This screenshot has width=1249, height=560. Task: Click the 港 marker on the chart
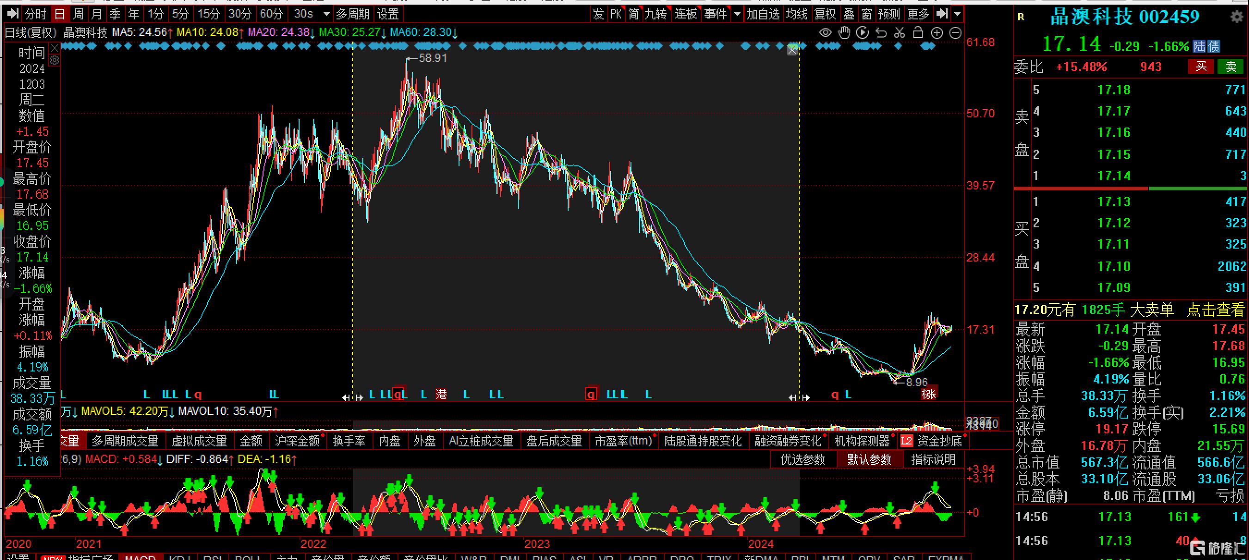[x=441, y=394]
